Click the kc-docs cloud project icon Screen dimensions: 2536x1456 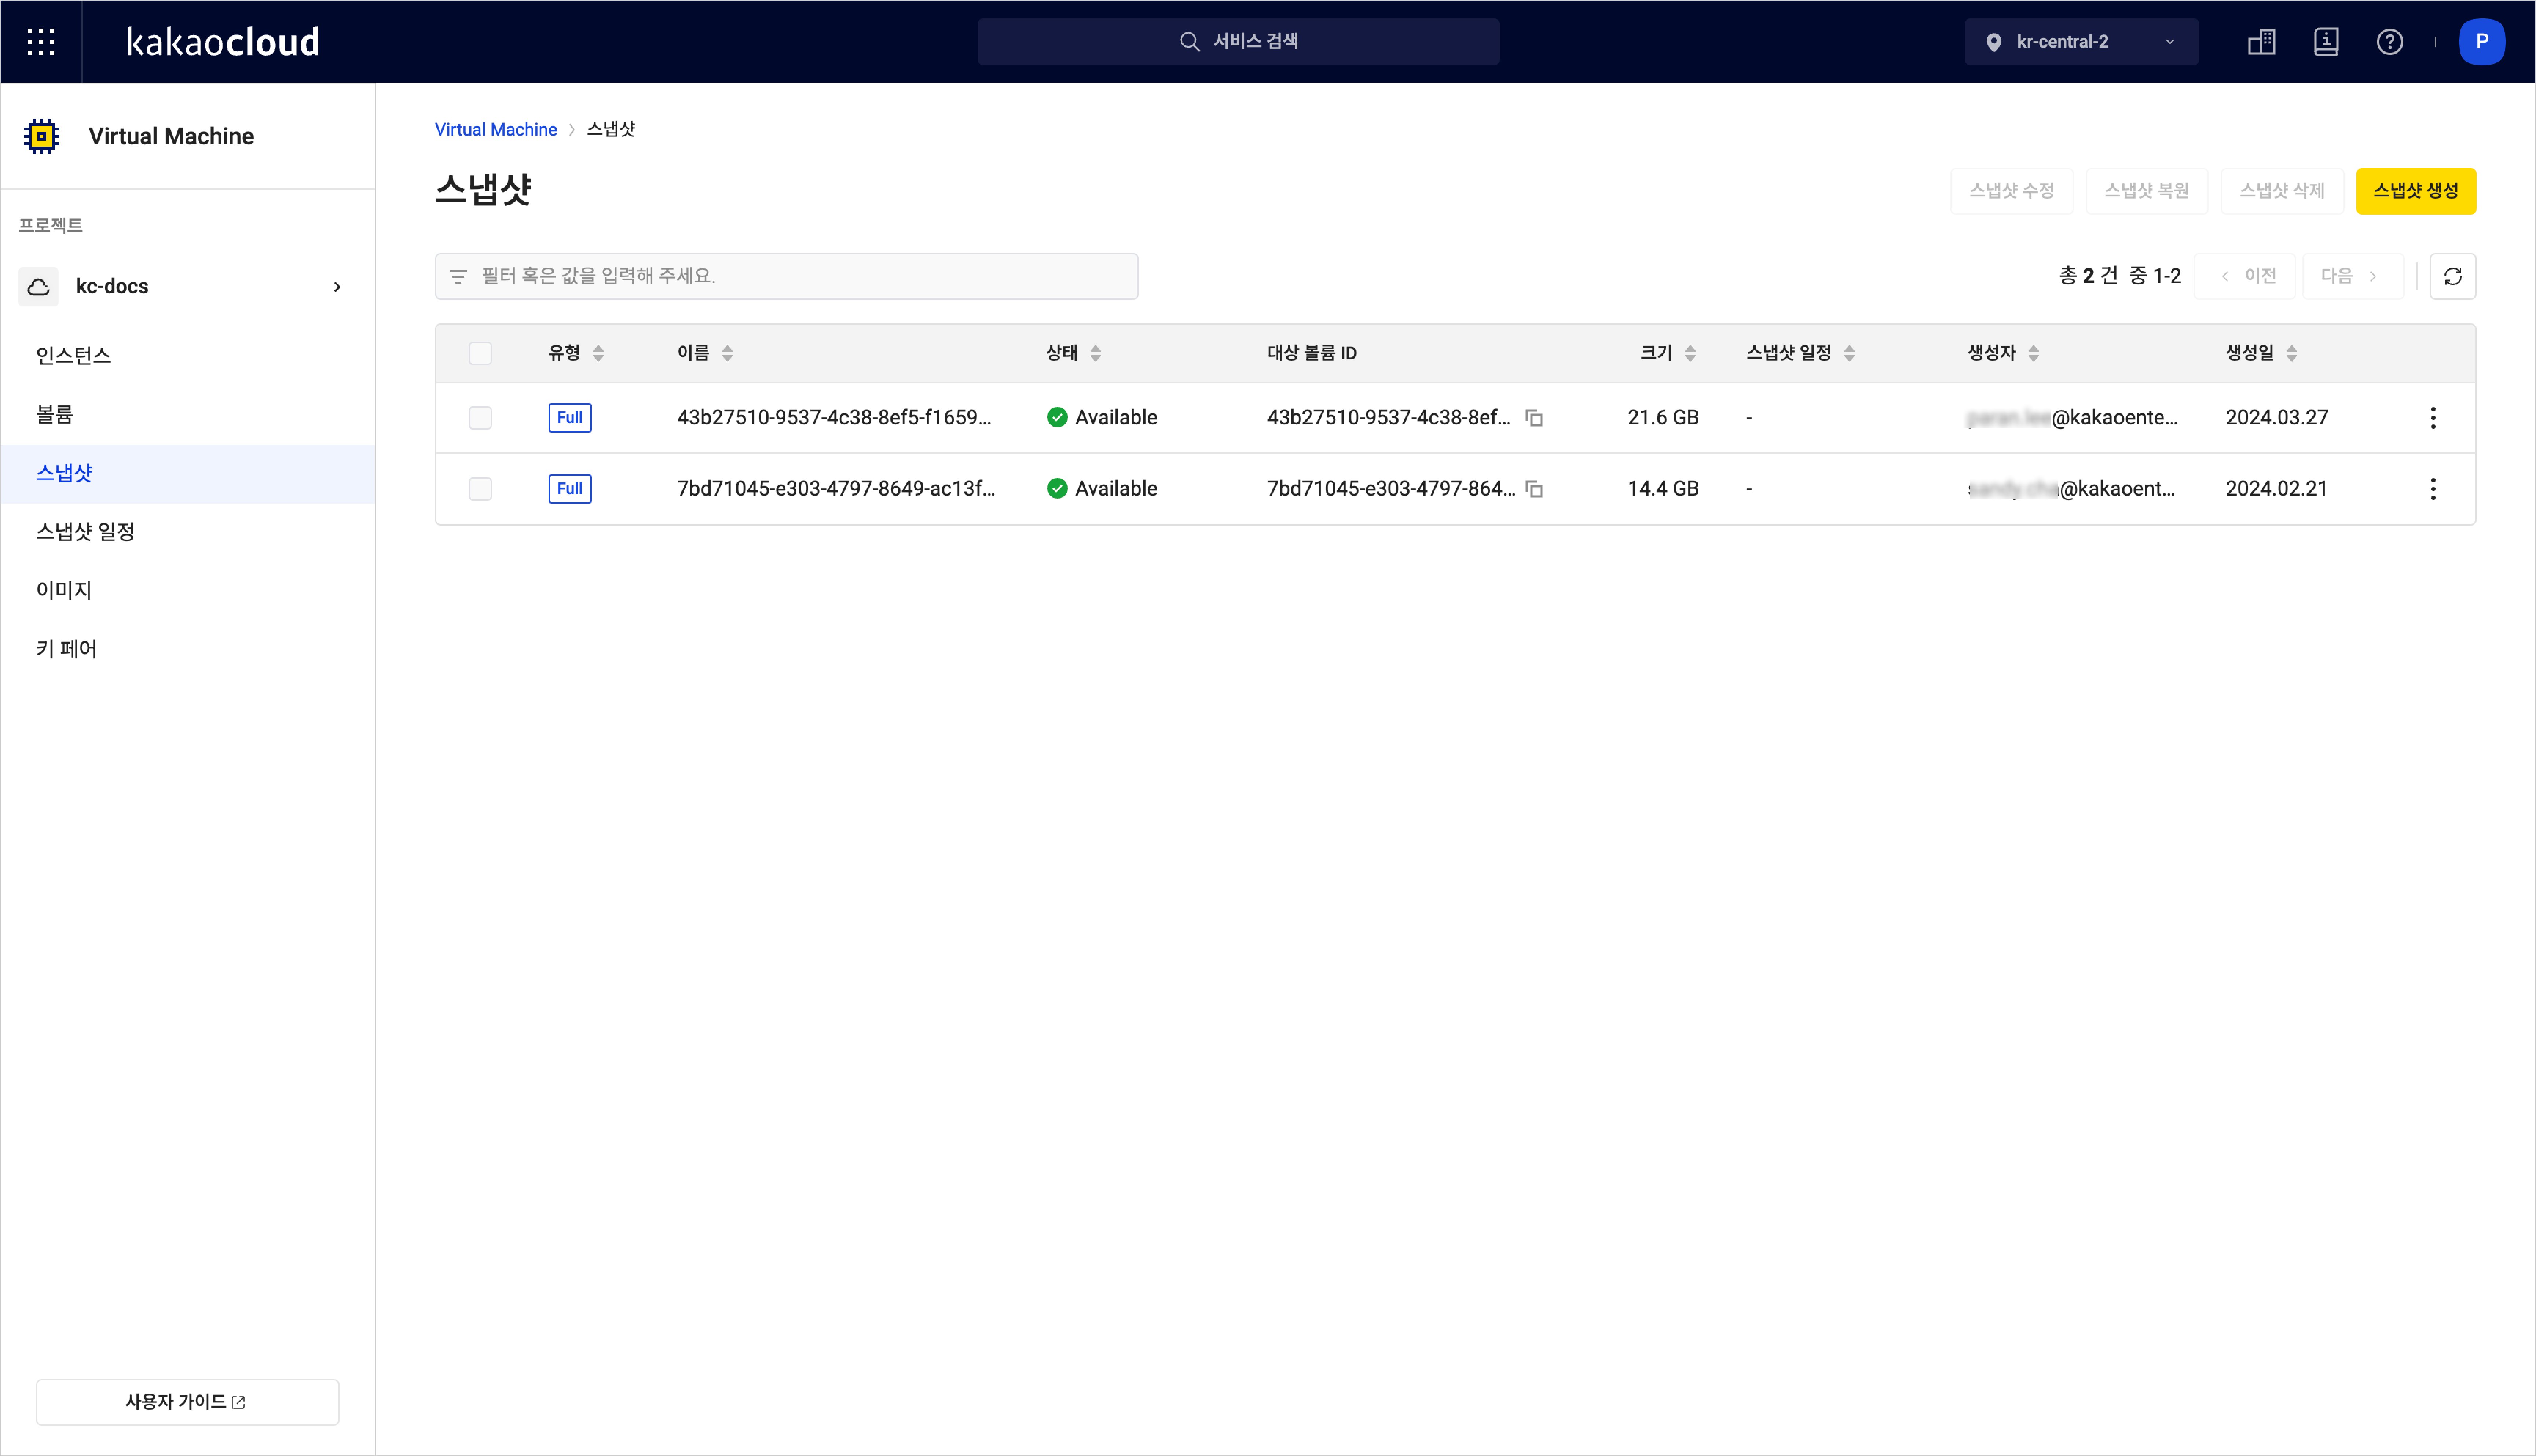(x=39, y=287)
